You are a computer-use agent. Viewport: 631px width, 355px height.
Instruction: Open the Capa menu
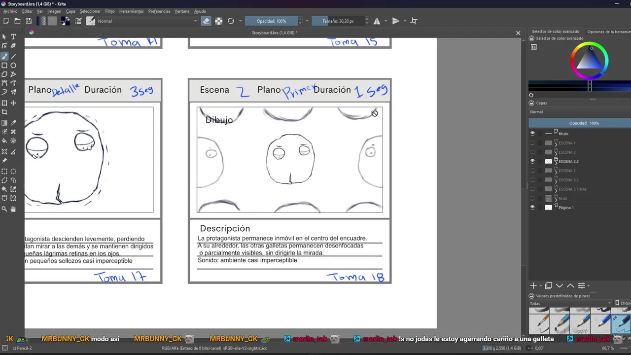click(70, 11)
